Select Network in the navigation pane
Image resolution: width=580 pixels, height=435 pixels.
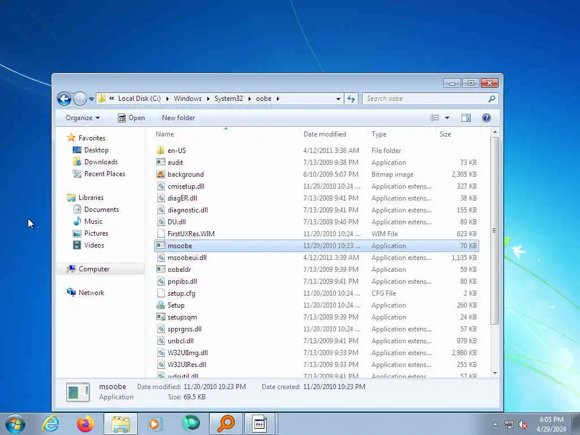91,293
